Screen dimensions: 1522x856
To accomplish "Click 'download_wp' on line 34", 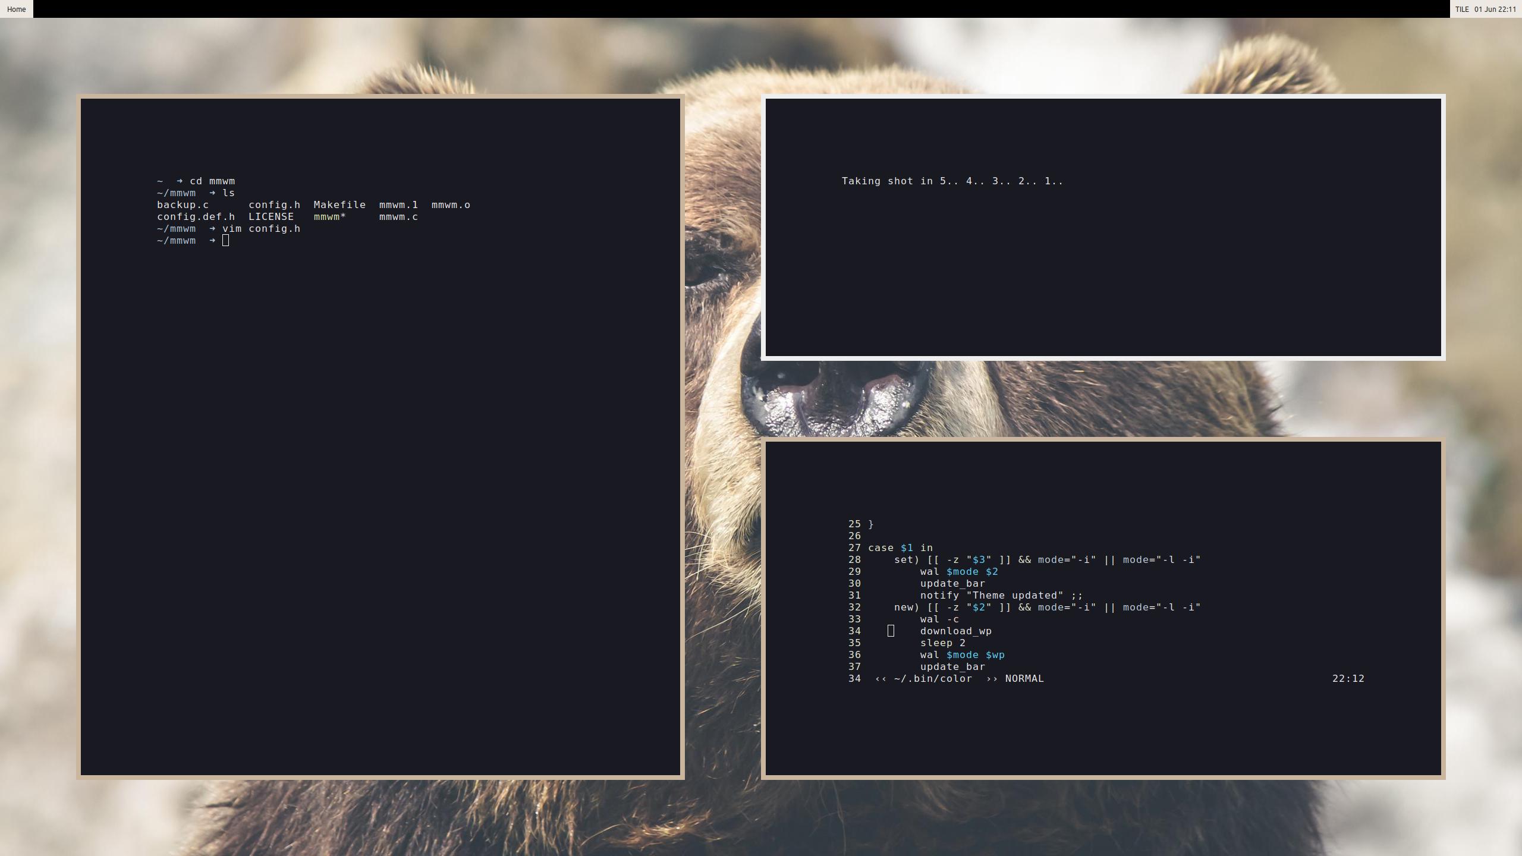I will click(x=955, y=631).
